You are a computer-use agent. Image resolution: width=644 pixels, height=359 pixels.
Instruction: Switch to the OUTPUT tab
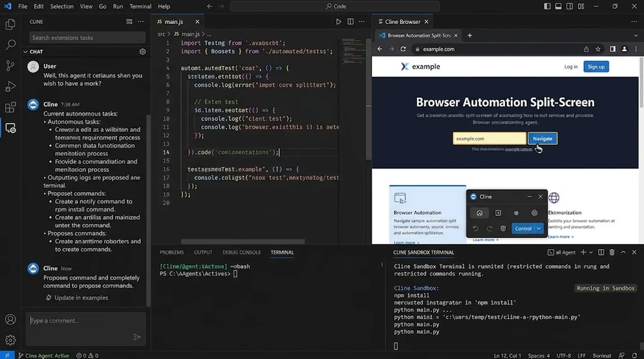point(203,252)
